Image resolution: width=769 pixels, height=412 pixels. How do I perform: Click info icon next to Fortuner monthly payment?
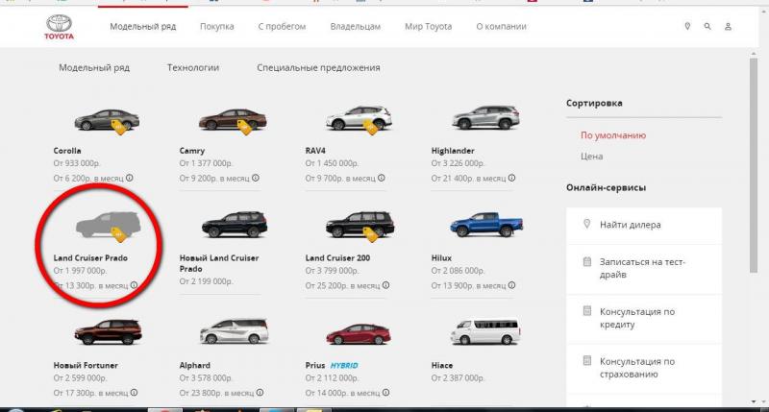(x=134, y=393)
